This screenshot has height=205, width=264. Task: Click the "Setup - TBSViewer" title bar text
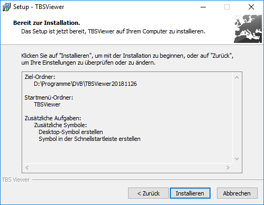(x=39, y=7)
